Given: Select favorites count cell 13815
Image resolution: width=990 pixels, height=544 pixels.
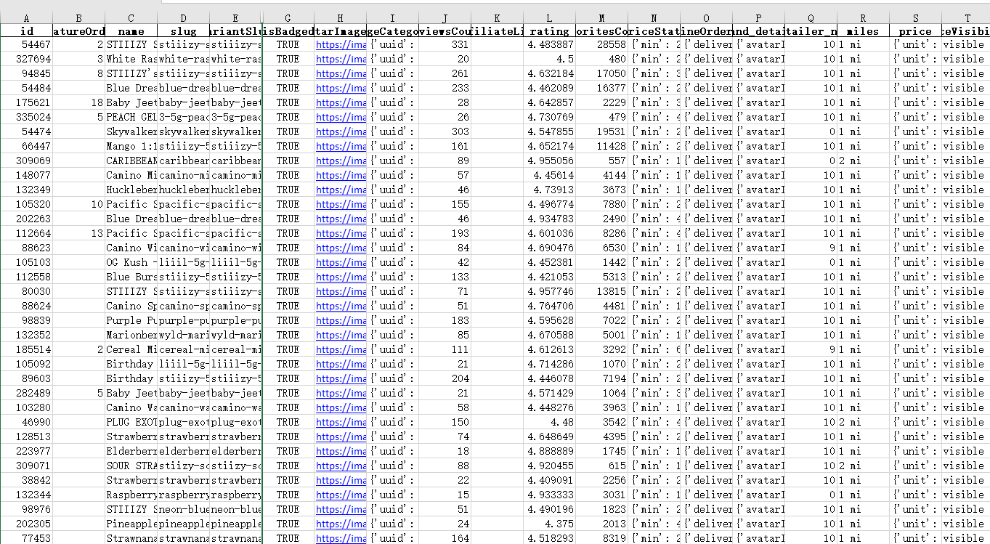Looking at the screenshot, I should [x=601, y=291].
